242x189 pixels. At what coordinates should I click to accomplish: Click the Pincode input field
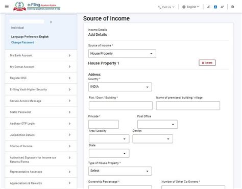[x=104, y=124]
